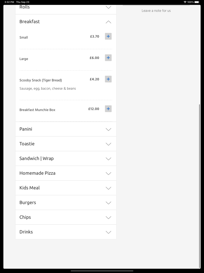Collapse the Breakfast section chevron
The width and height of the screenshot is (204, 273).
pos(108,22)
